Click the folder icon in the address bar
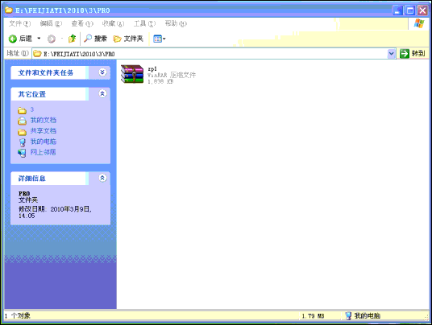Screen dimensions: 432x325 coord(37,54)
